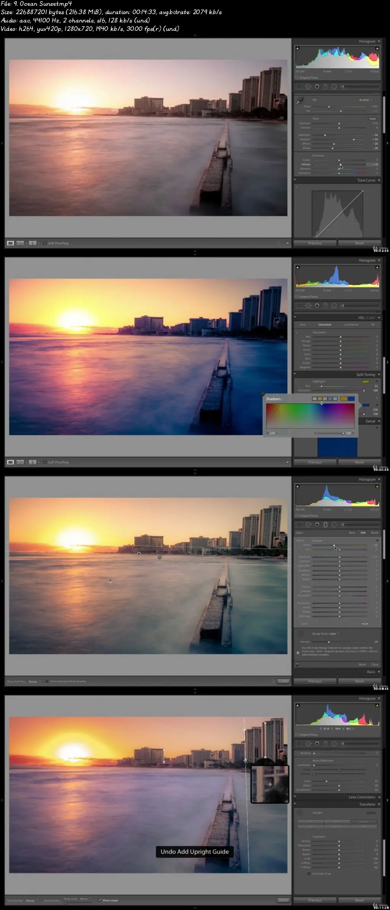Toggle the Split Toning panel on/off switch
390x910 pixels.
(295, 374)
